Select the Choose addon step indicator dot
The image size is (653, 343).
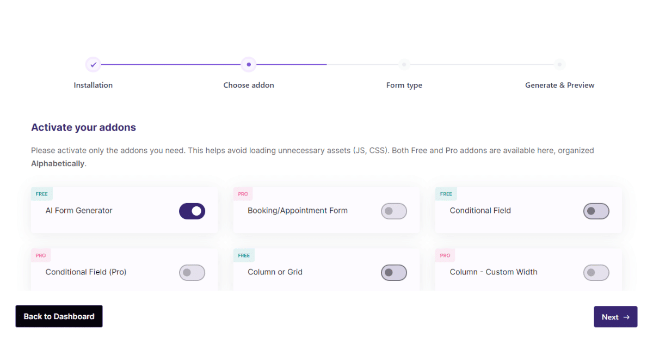[x=249, y=64]
